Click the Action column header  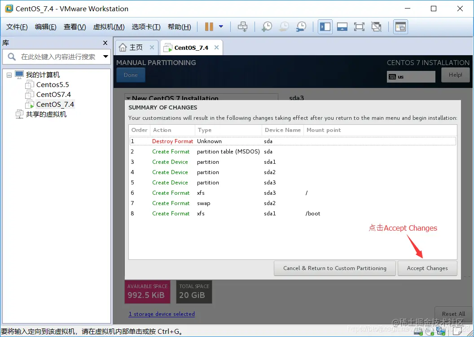pos(173,130)
